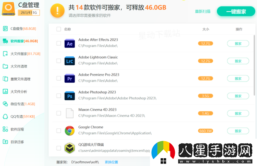
Task: Open the 软件压缩 grid icon
Action: 5,129
